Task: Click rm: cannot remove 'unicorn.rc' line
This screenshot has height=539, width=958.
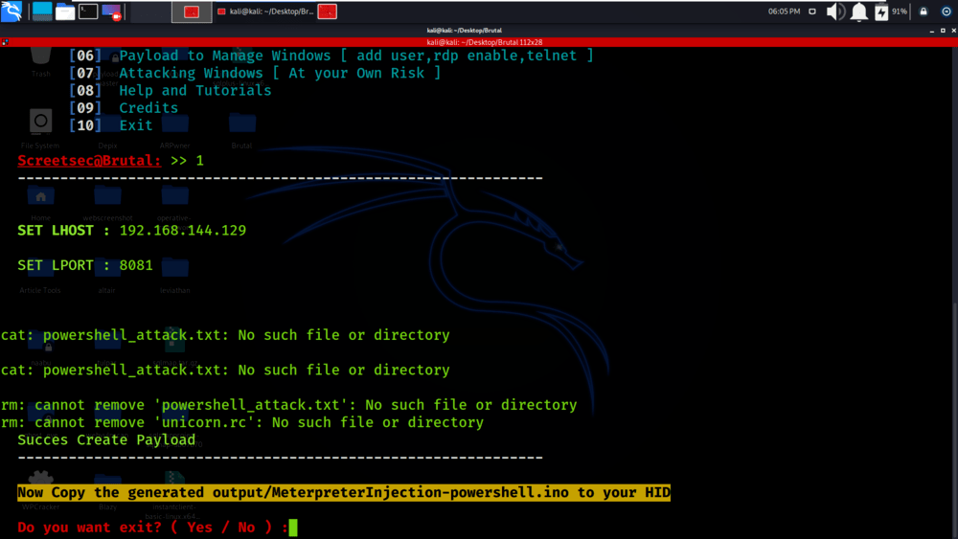Action: coord(242,422)
